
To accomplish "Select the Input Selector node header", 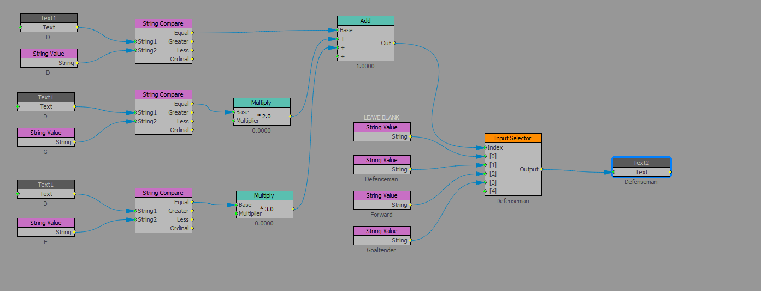I will (x=513, y=138).
